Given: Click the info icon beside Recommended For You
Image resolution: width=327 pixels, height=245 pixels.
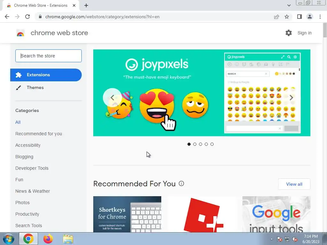Looking at the screenshot, I should 181,183.
